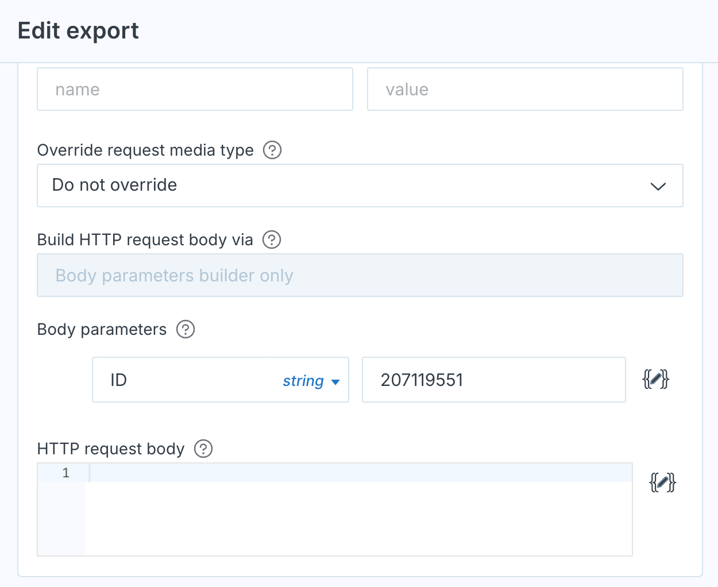
Task: Open handlebars editor for HTTP request body
Action: coord(662,482)
